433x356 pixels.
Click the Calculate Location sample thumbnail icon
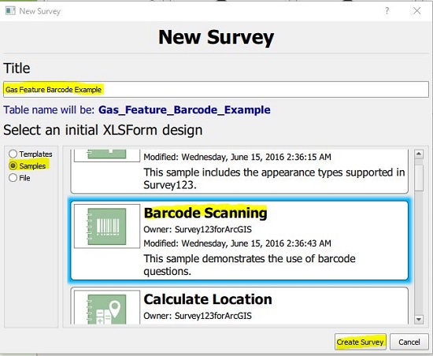point(107,307)
